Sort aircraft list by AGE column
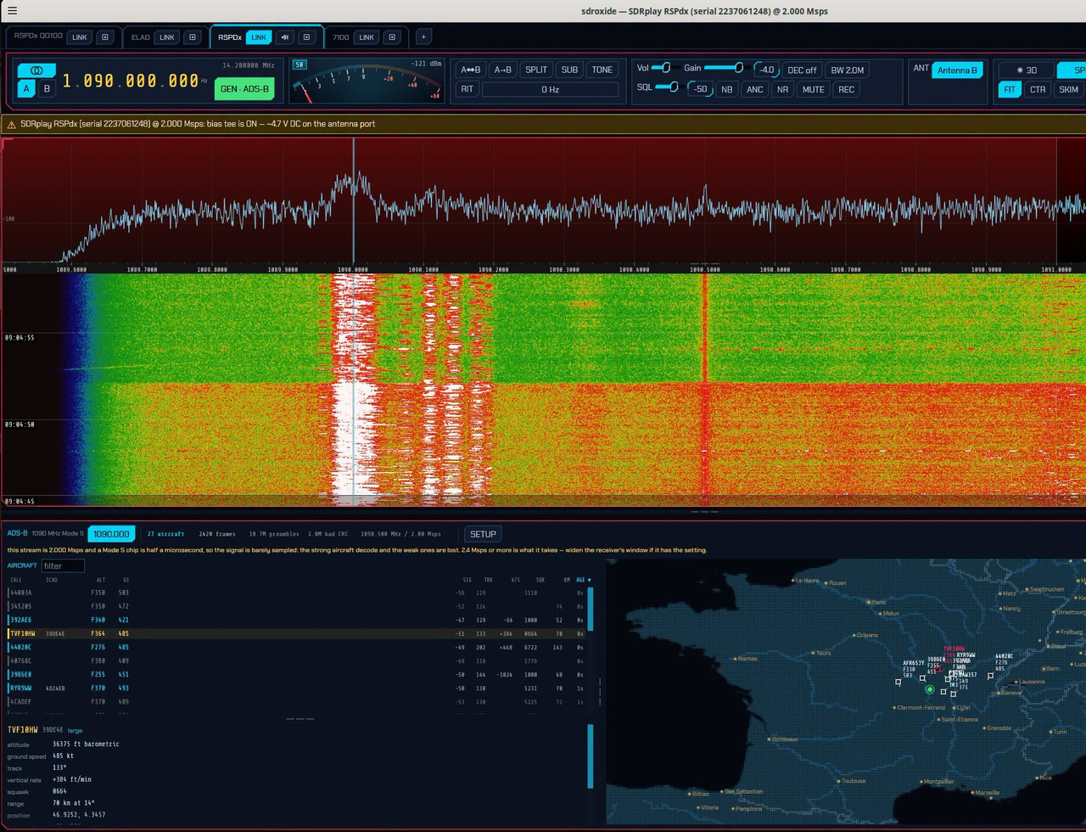The image size is (1086, 832). tap(583, 580)
